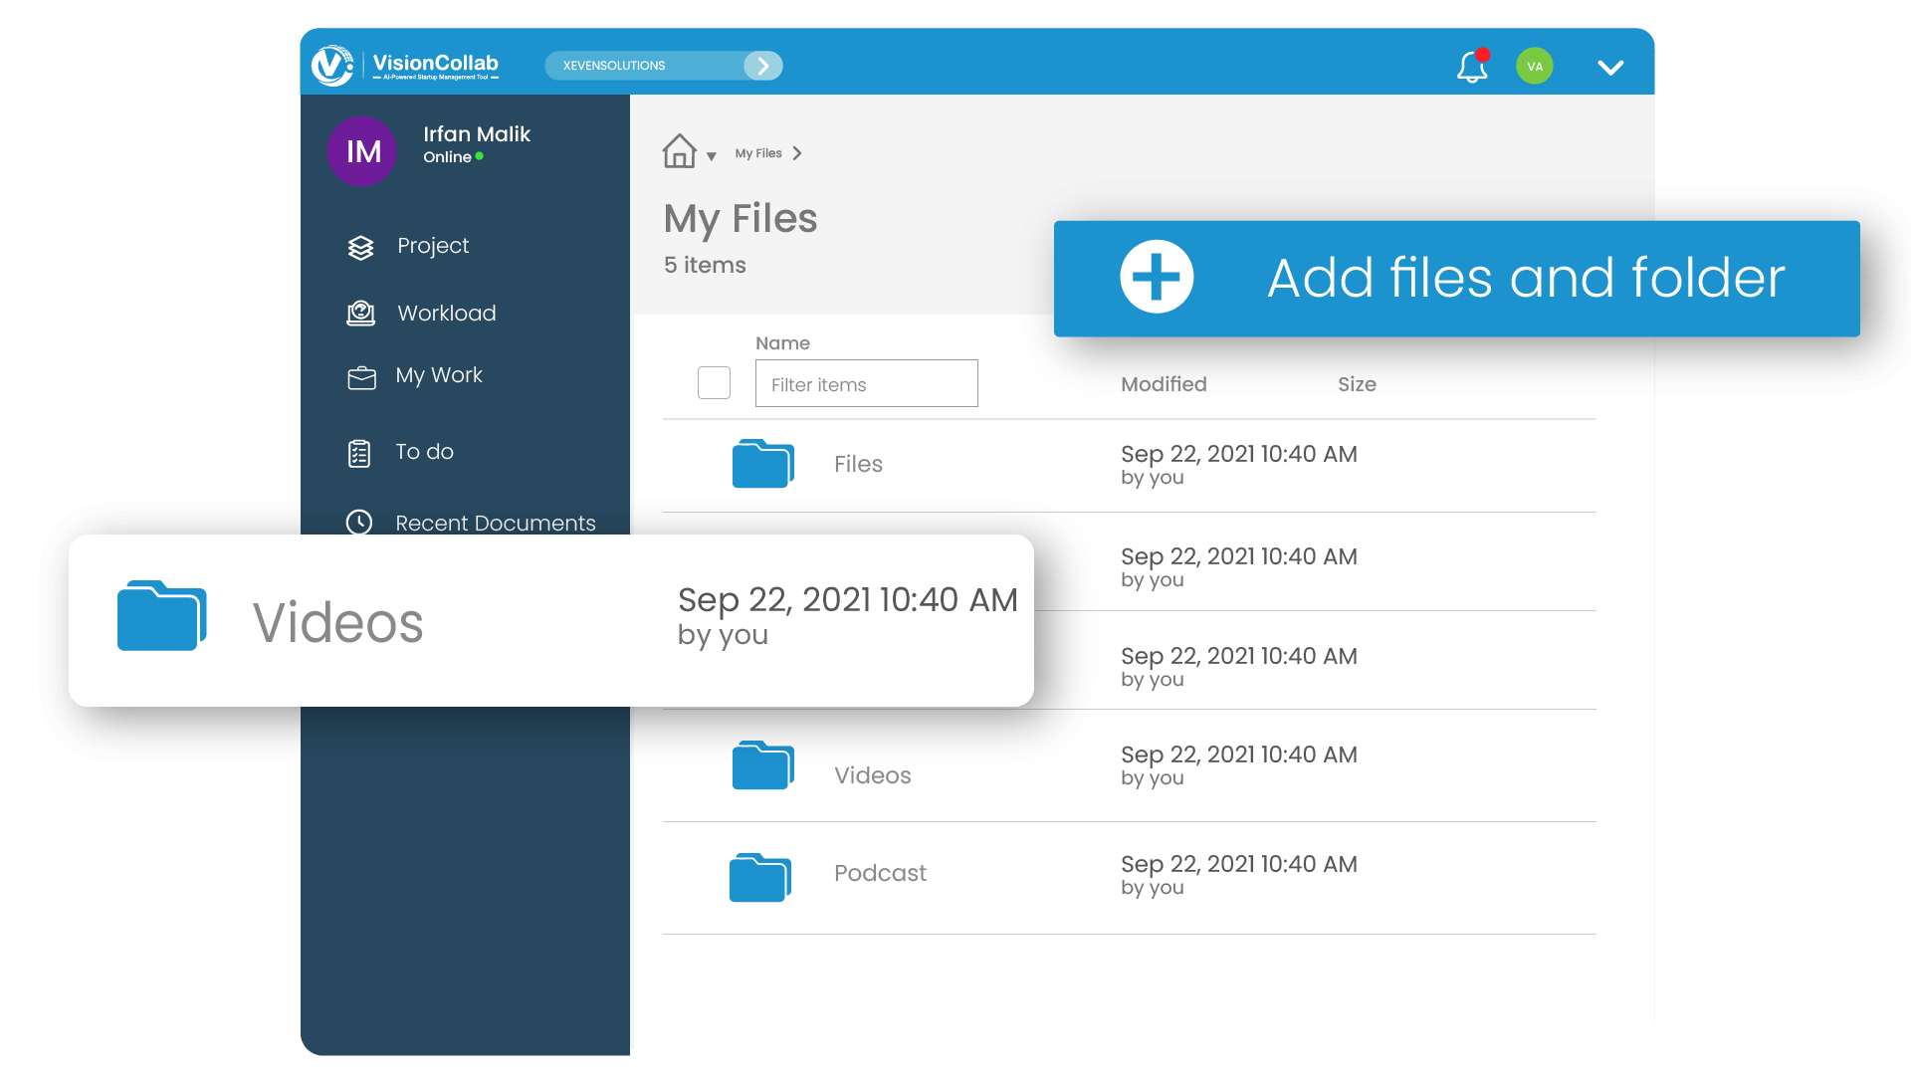This screenshot has height=1075, width=1911.
Task: Click the Filter items input field
Action: click(x=866, y=384)
